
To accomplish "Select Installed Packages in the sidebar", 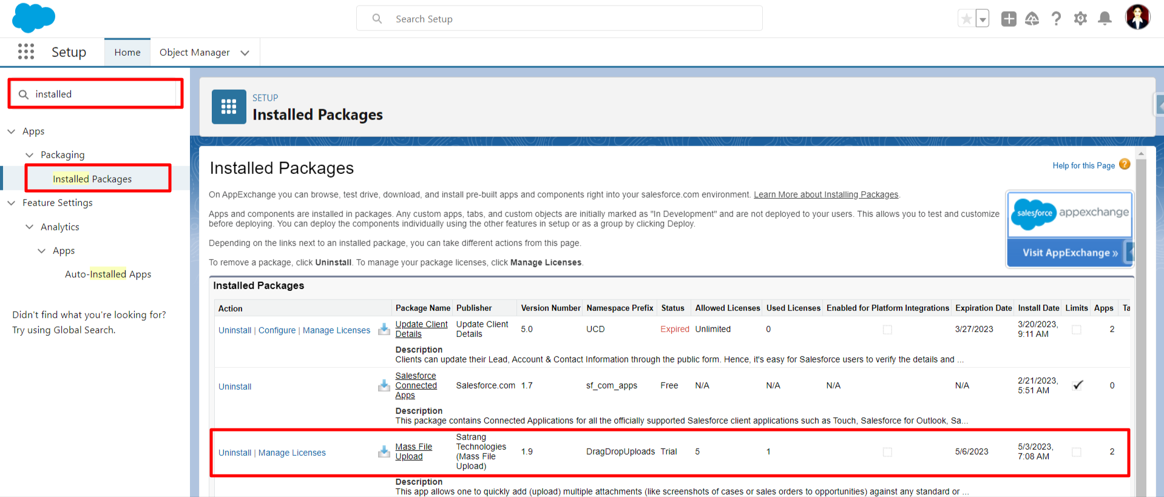I will click(92, 179).
